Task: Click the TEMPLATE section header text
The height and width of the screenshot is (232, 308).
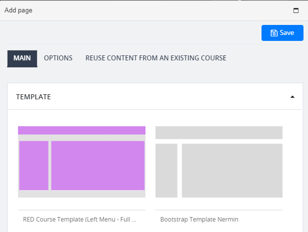Action: (x=33, y=97)
